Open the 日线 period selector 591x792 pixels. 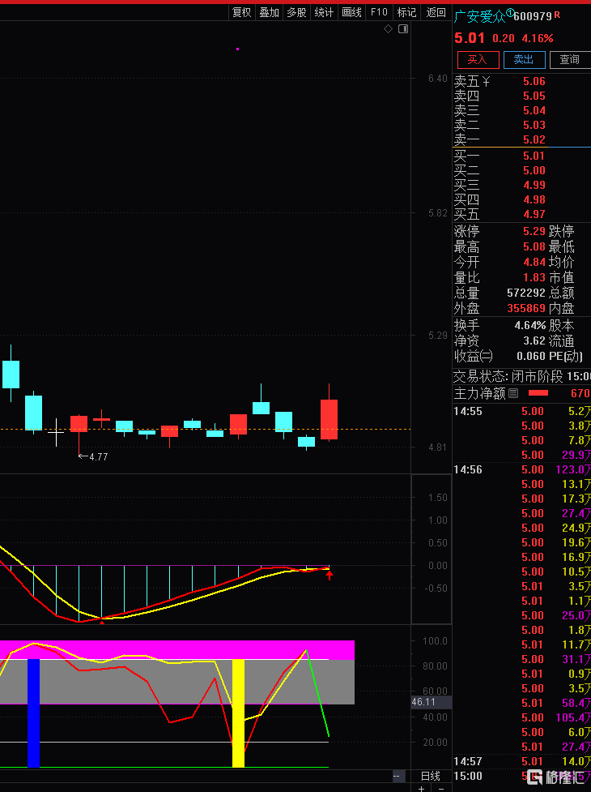tap(431, 776)
